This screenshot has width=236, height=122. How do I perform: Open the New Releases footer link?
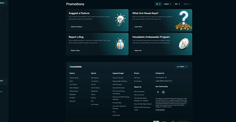click(74, 88)
